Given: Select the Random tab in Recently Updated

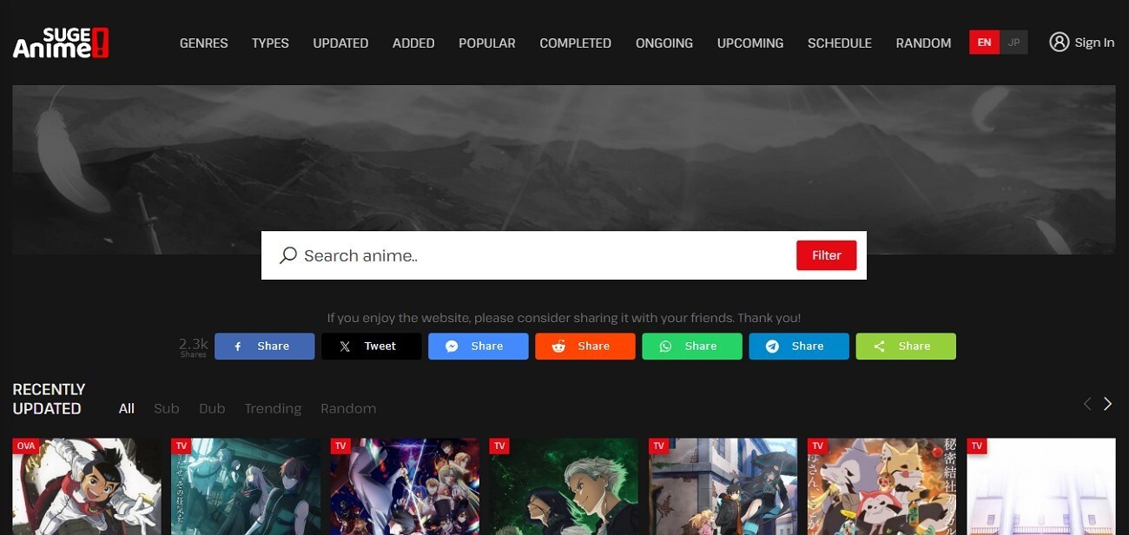Looking at the screenshot, I should pos(348,408).
